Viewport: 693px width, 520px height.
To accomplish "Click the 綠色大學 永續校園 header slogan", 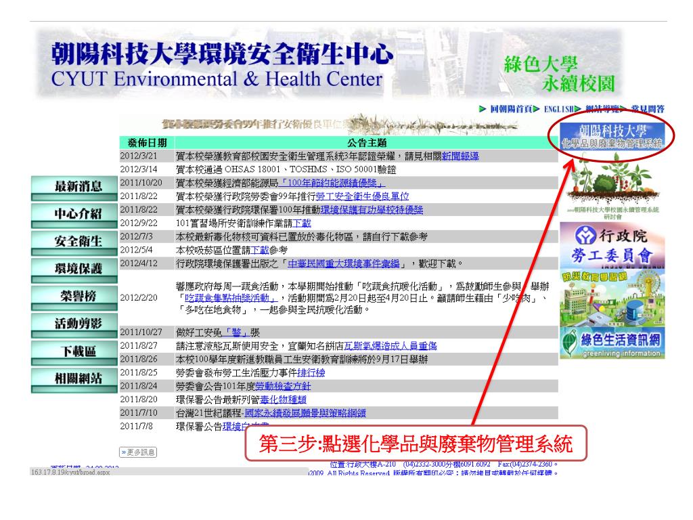I will click(x=559, y=74).
